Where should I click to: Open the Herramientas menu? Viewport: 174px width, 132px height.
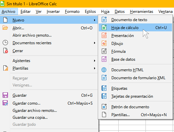coord(142,12)
